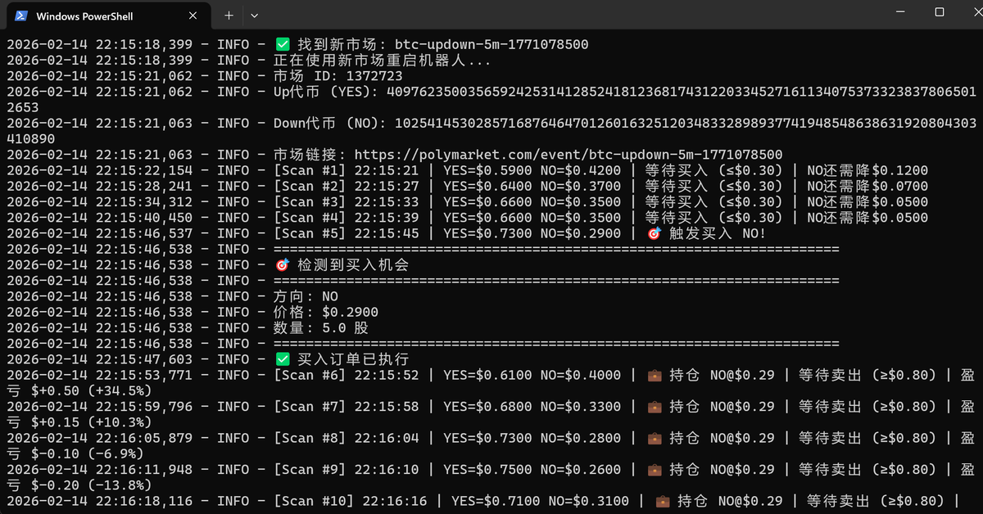Click loss text $-0.20 (-13.8%)
983x514 pixels.
pos(91,485)
